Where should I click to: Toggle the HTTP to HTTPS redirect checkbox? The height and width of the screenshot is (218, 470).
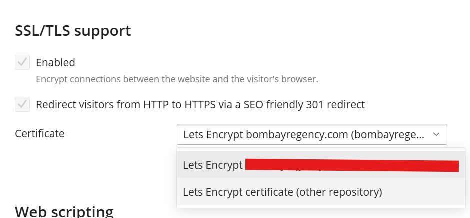coord(22,105)
